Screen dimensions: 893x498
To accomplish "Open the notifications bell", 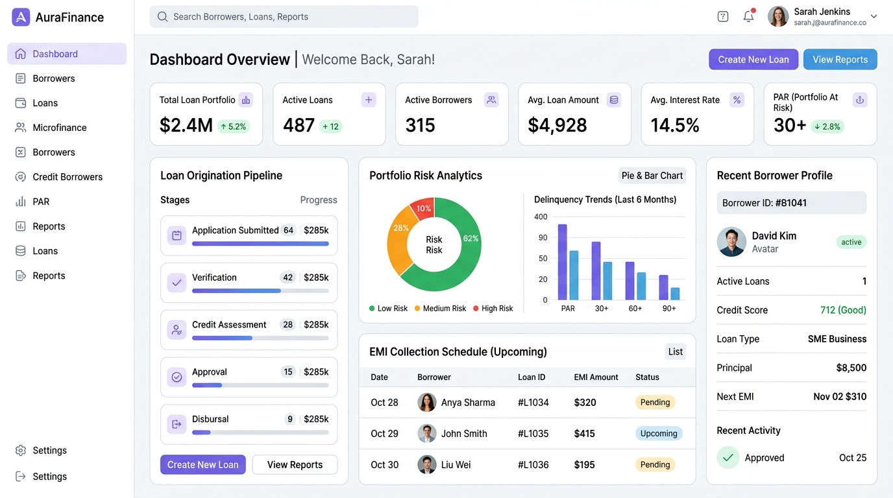I will coord(748,17).
